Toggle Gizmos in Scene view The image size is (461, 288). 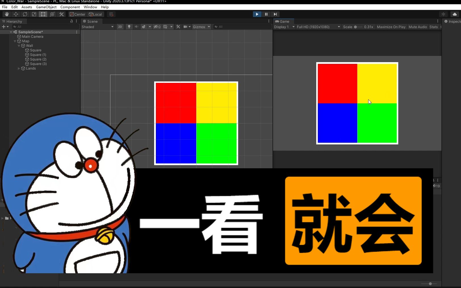199,27
